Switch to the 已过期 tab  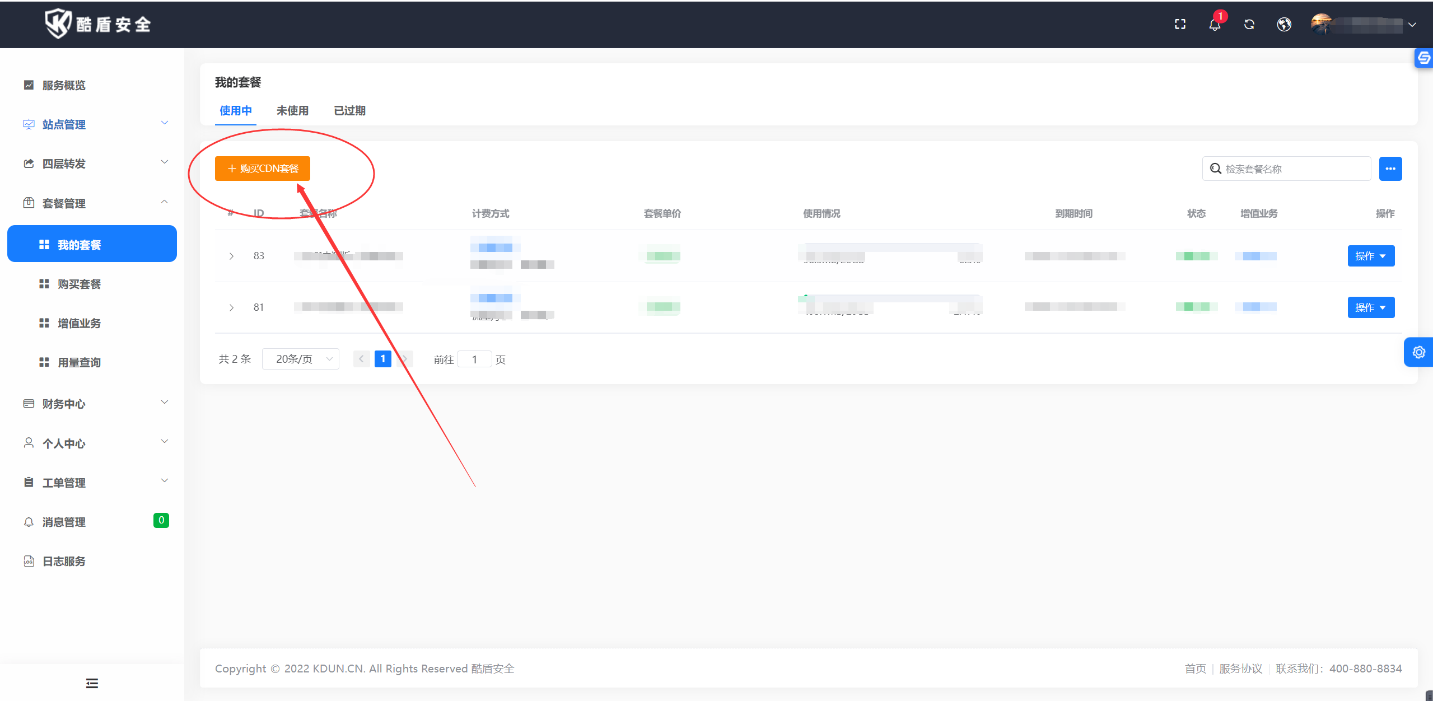[349, 111]
